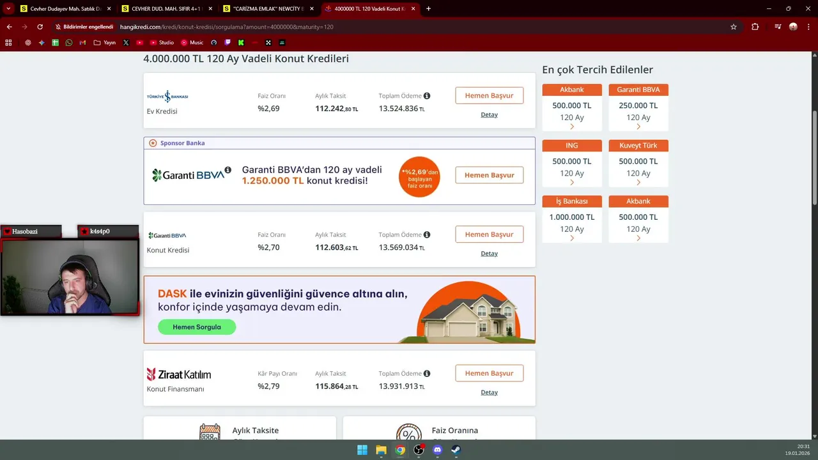This screenshot has width=818, height=460.
Task: Open Kuveyt Türk 500.000 TL 120 Ay card
Action: pyautogui.click(x=638, y=163)
